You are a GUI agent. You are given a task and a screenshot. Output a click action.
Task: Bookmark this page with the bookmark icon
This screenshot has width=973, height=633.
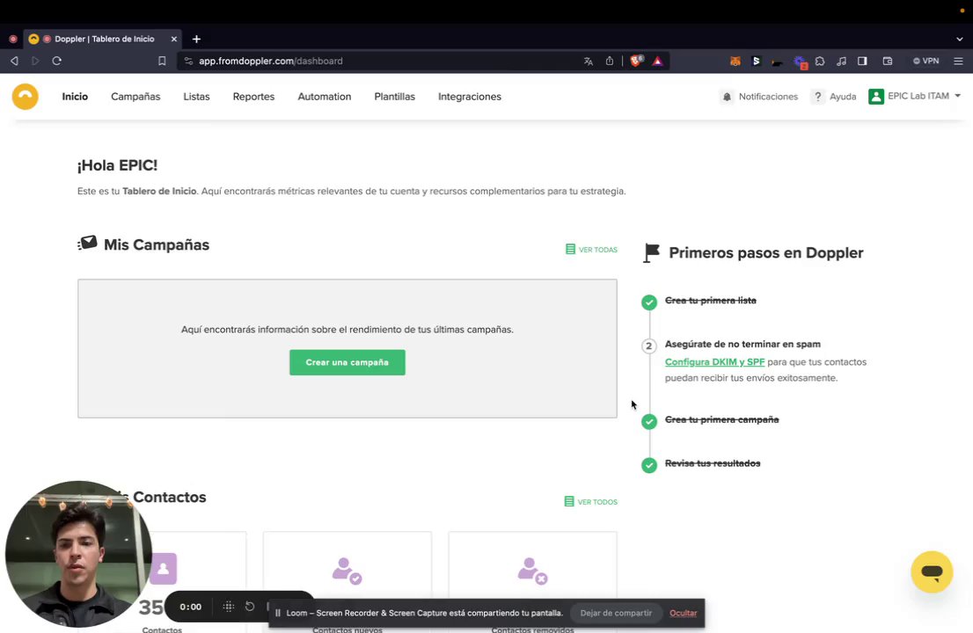click(x=162, y=61)
